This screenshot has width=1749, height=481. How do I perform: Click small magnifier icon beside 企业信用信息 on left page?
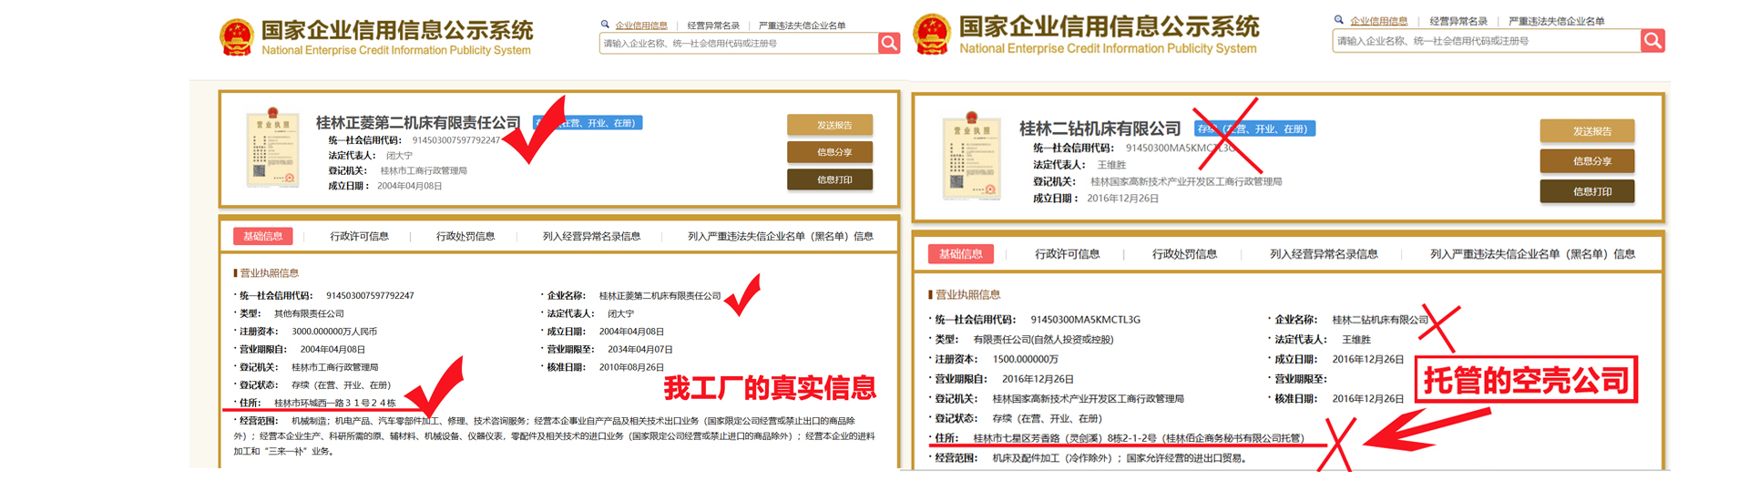coord(605,25)
